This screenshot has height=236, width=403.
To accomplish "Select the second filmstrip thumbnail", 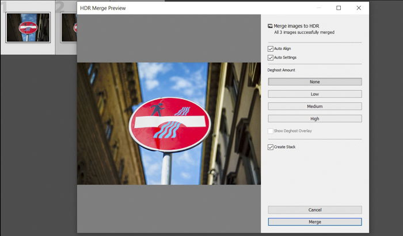I will click(x=69, y=28).
